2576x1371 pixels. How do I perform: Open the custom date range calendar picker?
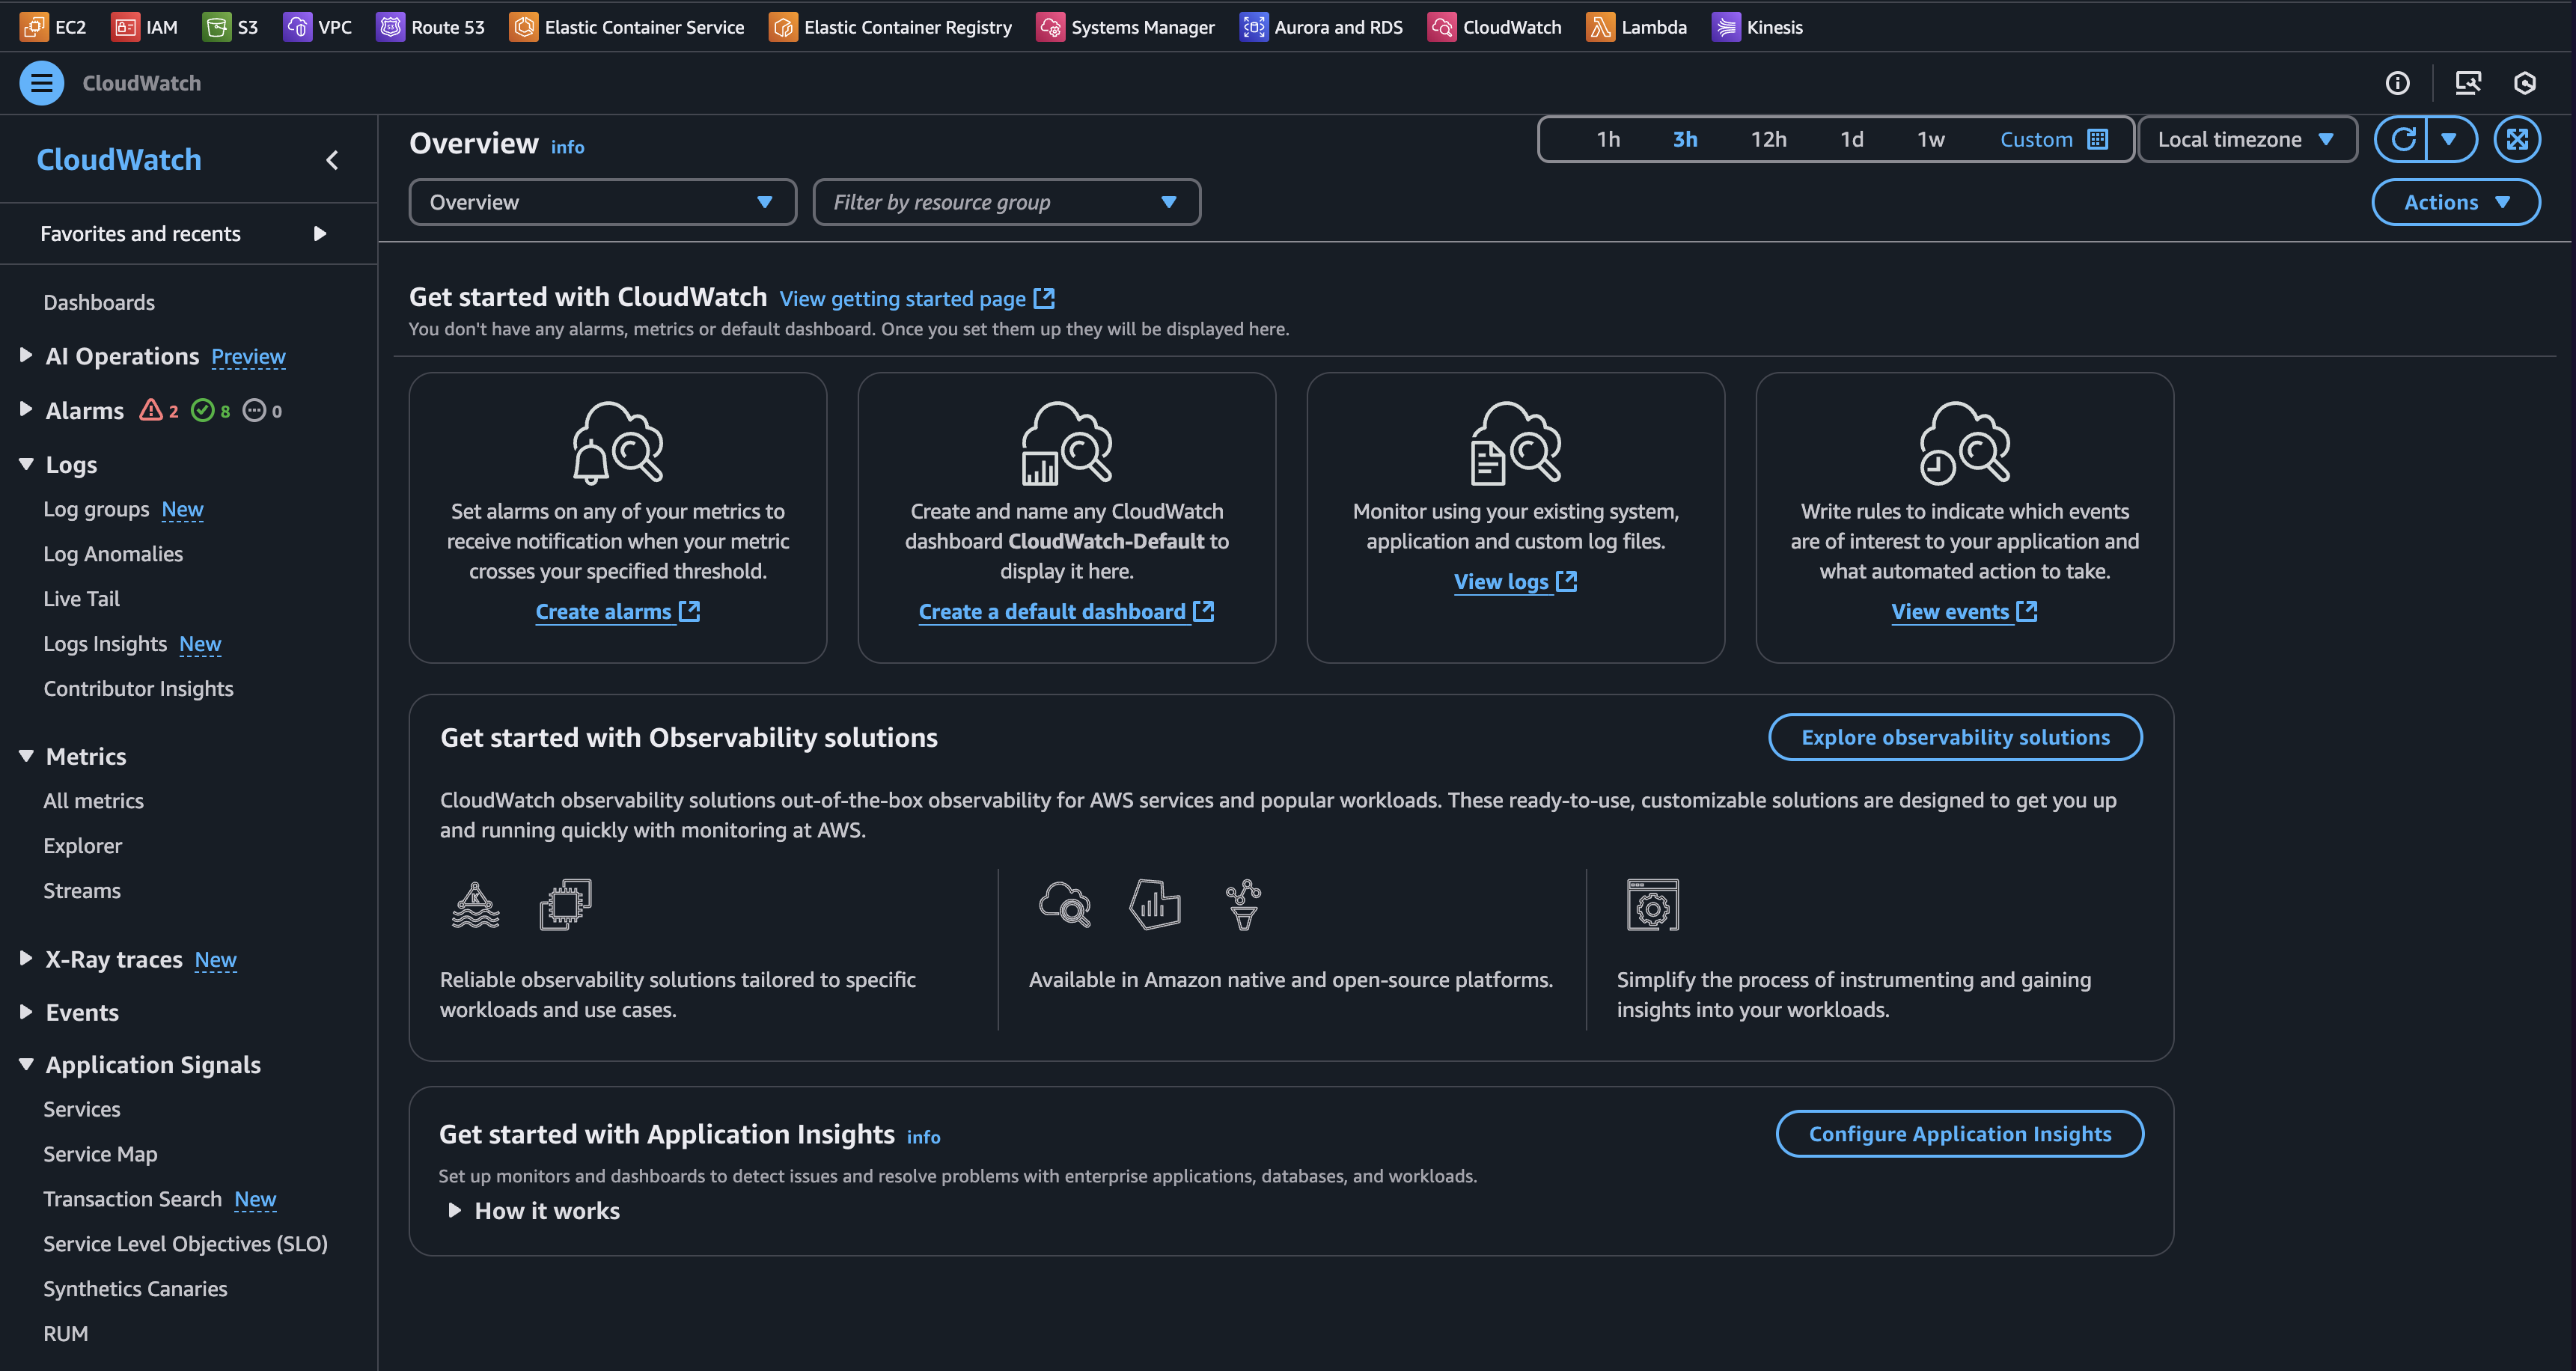2098,139
